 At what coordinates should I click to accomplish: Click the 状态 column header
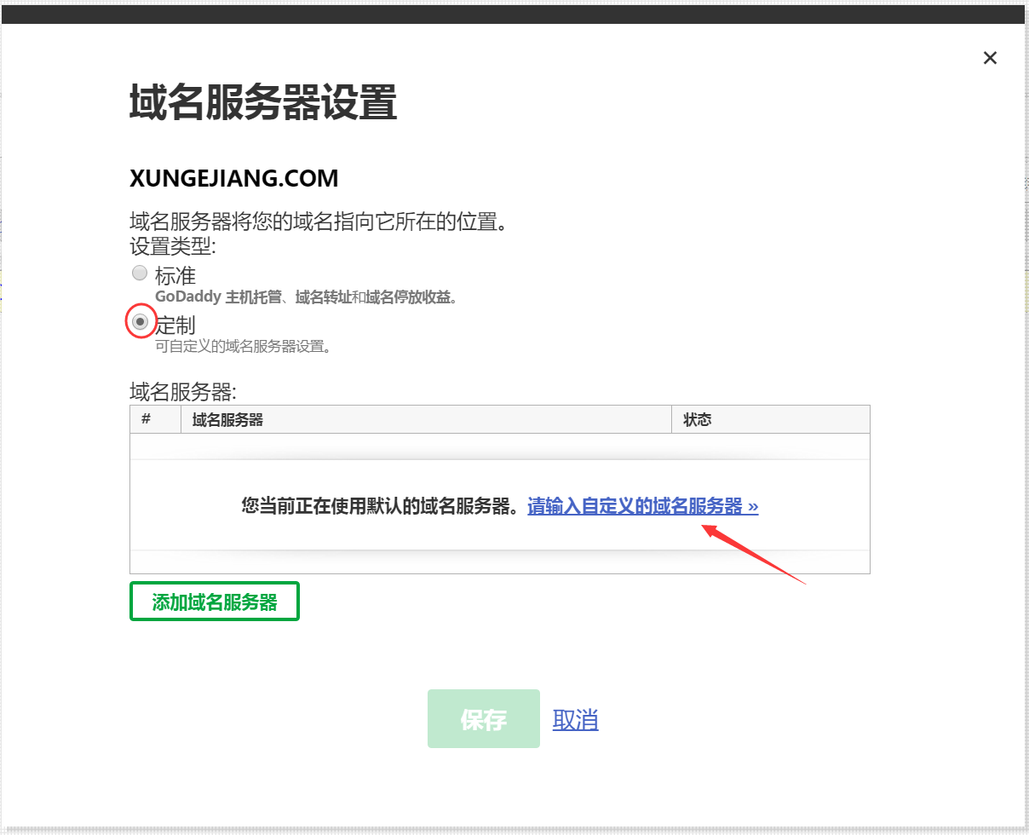click(x=697, y=419)
